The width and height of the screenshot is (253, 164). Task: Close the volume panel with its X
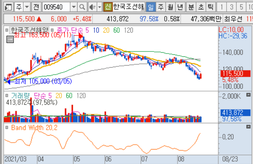click(248, 95)
